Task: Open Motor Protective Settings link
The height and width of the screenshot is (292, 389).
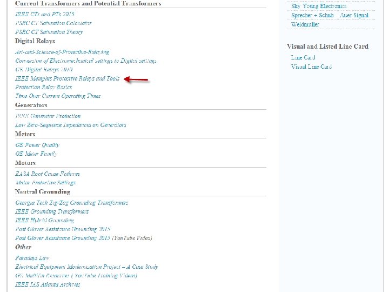Action: click(x=45, y=183)
